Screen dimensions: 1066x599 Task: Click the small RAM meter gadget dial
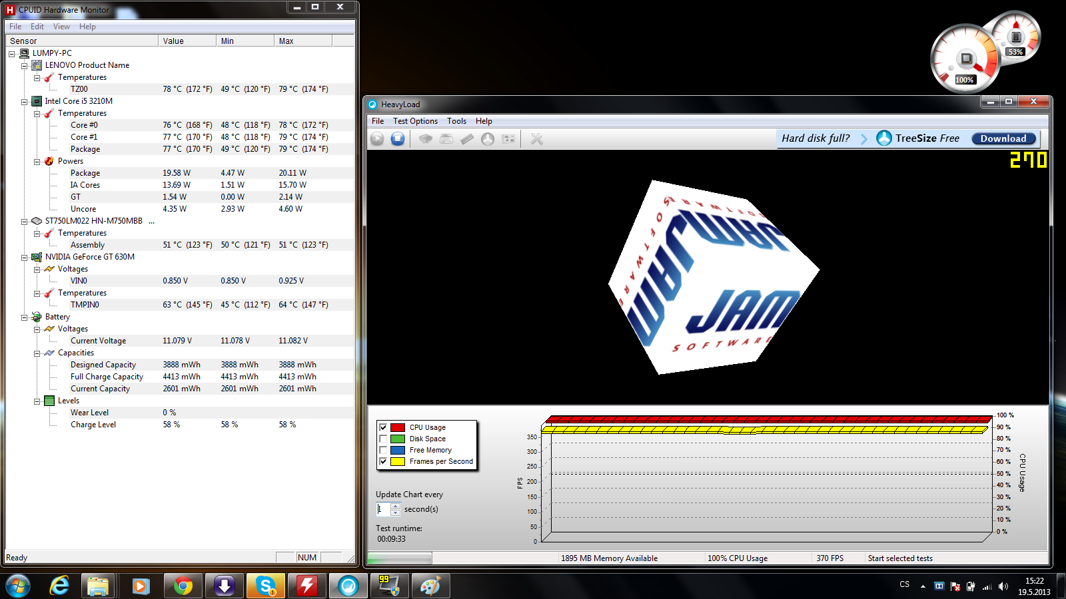[x=1016, y=37]
